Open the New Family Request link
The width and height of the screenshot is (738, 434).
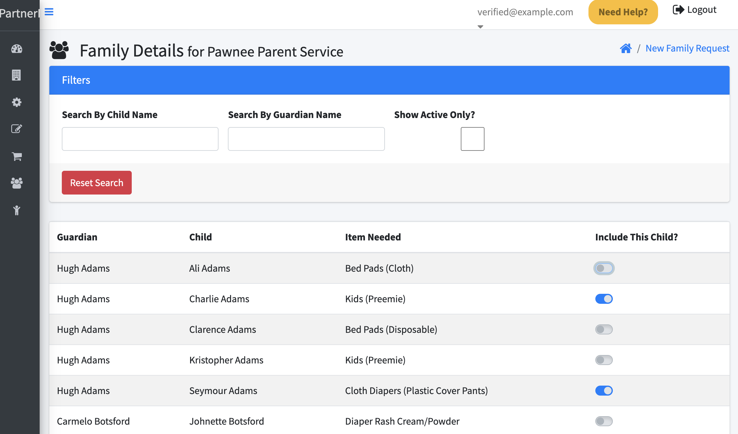point(687,48)
